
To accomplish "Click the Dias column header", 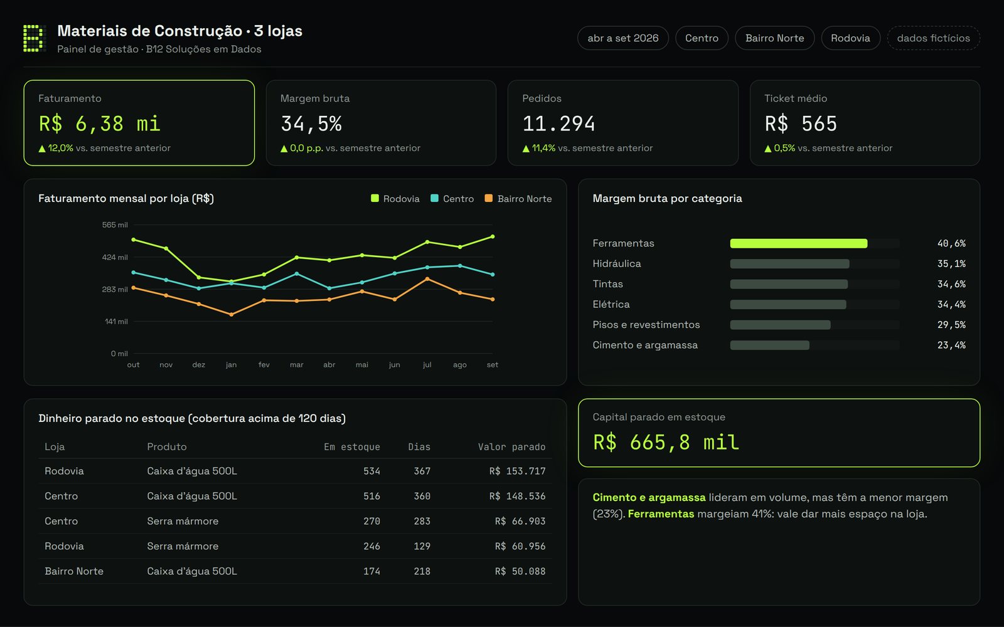I will pos(419,446).
